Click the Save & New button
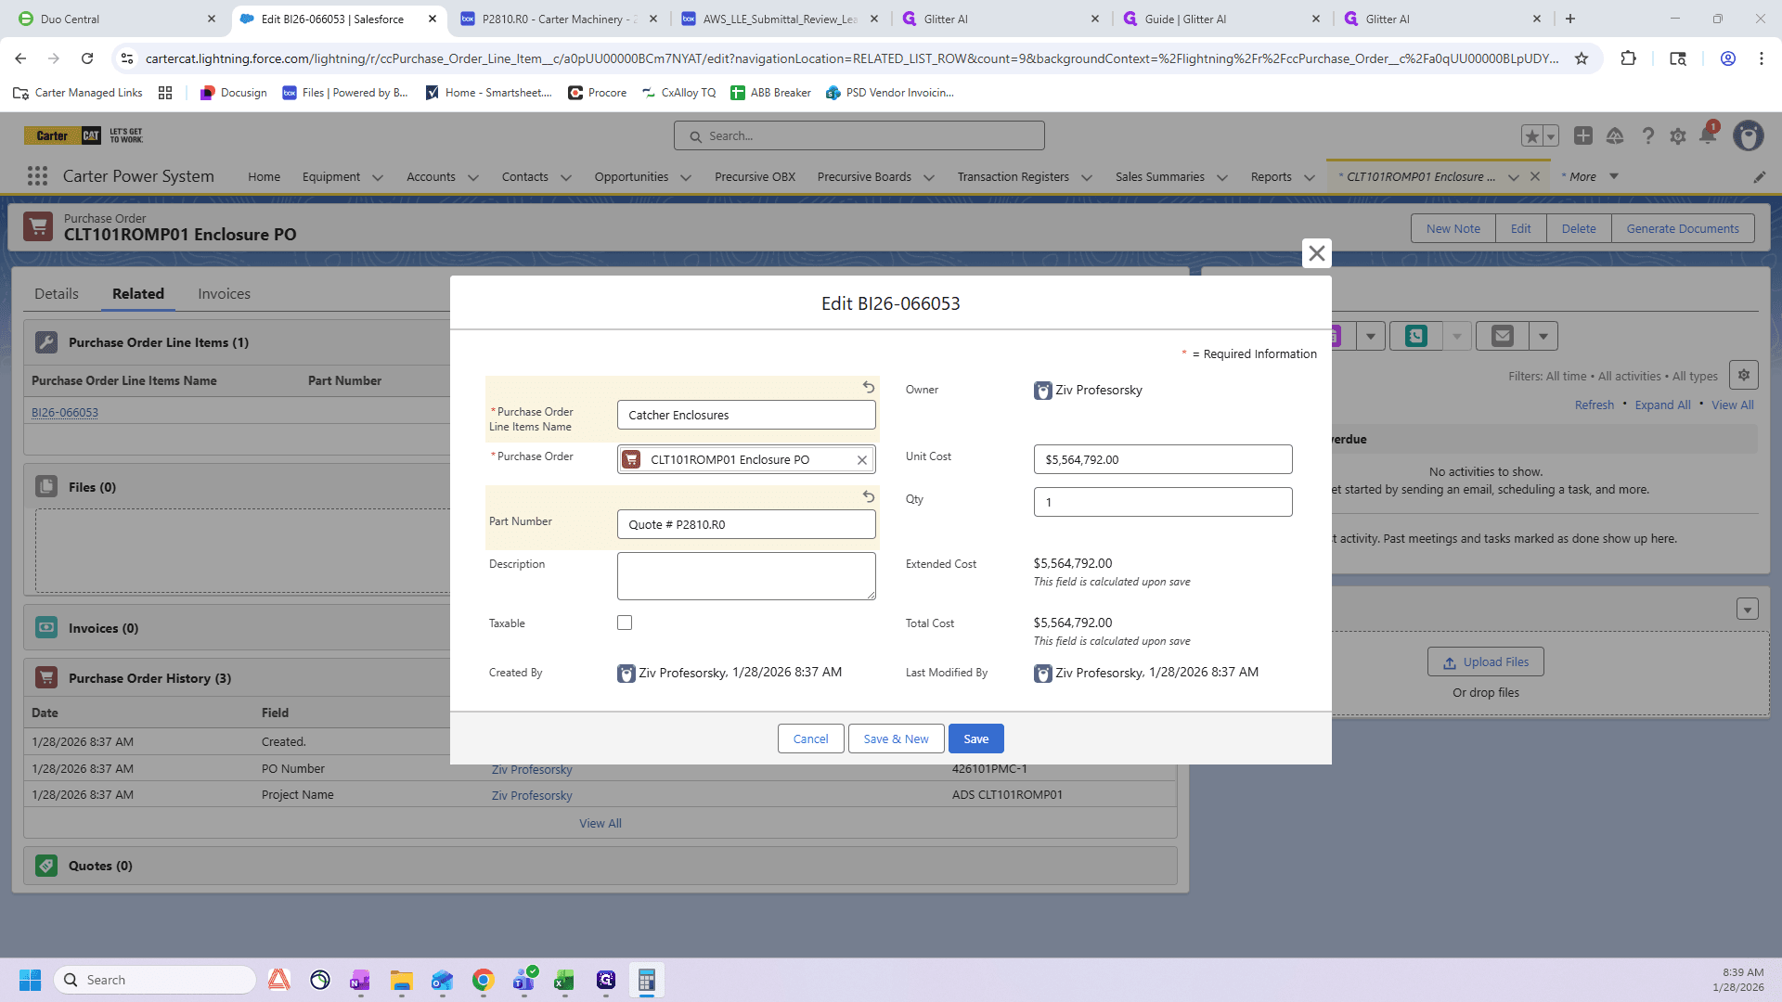1782x1002 pixels. 896,739
